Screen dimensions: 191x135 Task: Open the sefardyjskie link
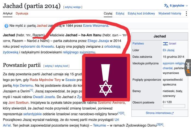click(x=32, y=114)
